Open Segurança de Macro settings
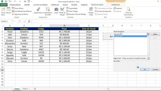The width and height of the screenshot is (161, 91). tap(20, 14)
